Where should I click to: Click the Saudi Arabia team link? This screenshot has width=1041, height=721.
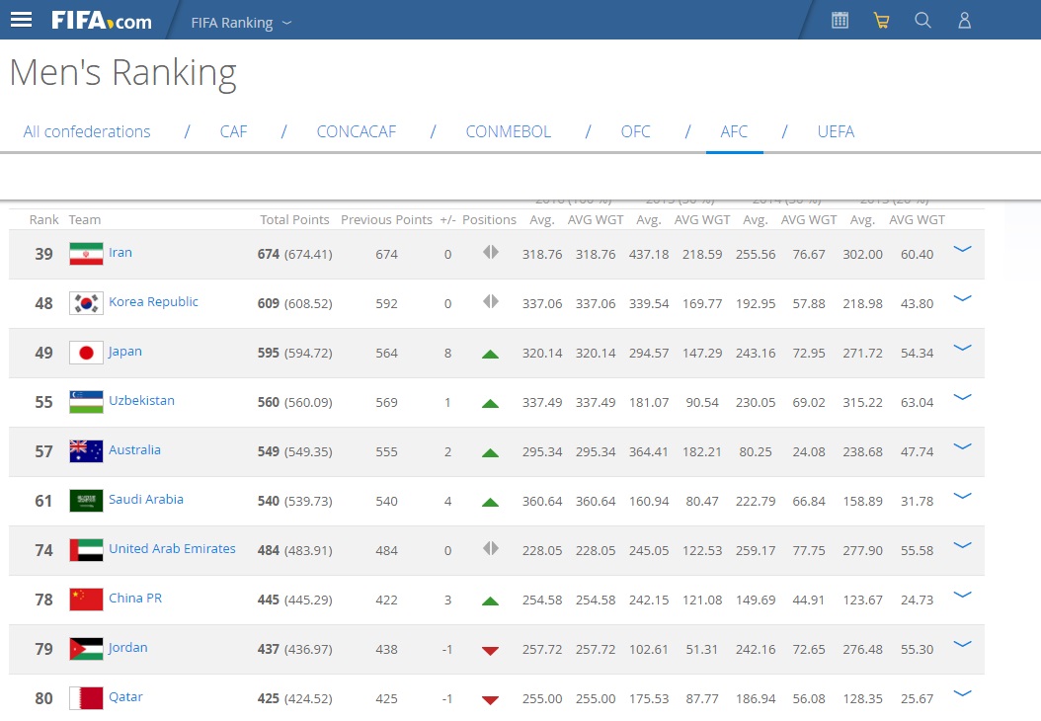tap(146, 500)
